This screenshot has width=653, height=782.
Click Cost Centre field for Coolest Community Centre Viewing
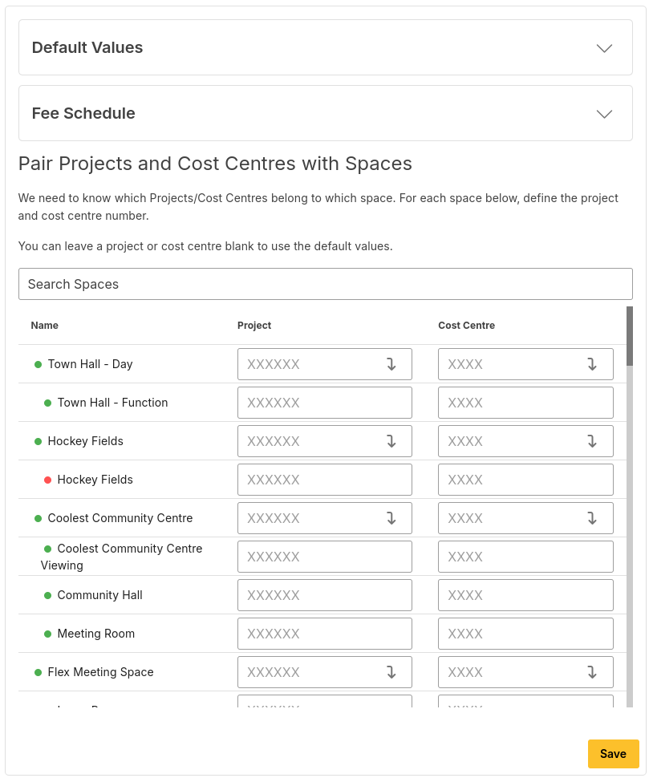(525, 557)
